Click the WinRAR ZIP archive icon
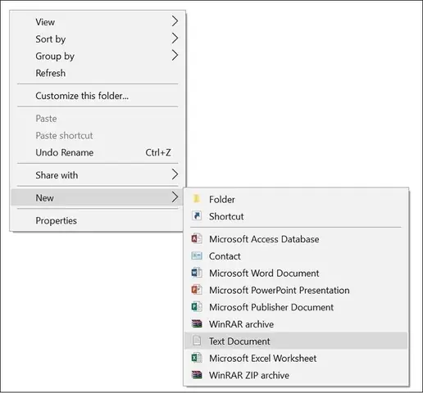Image resolution: width=423 pixels, height=393 pixels. [x=197, y=375]
